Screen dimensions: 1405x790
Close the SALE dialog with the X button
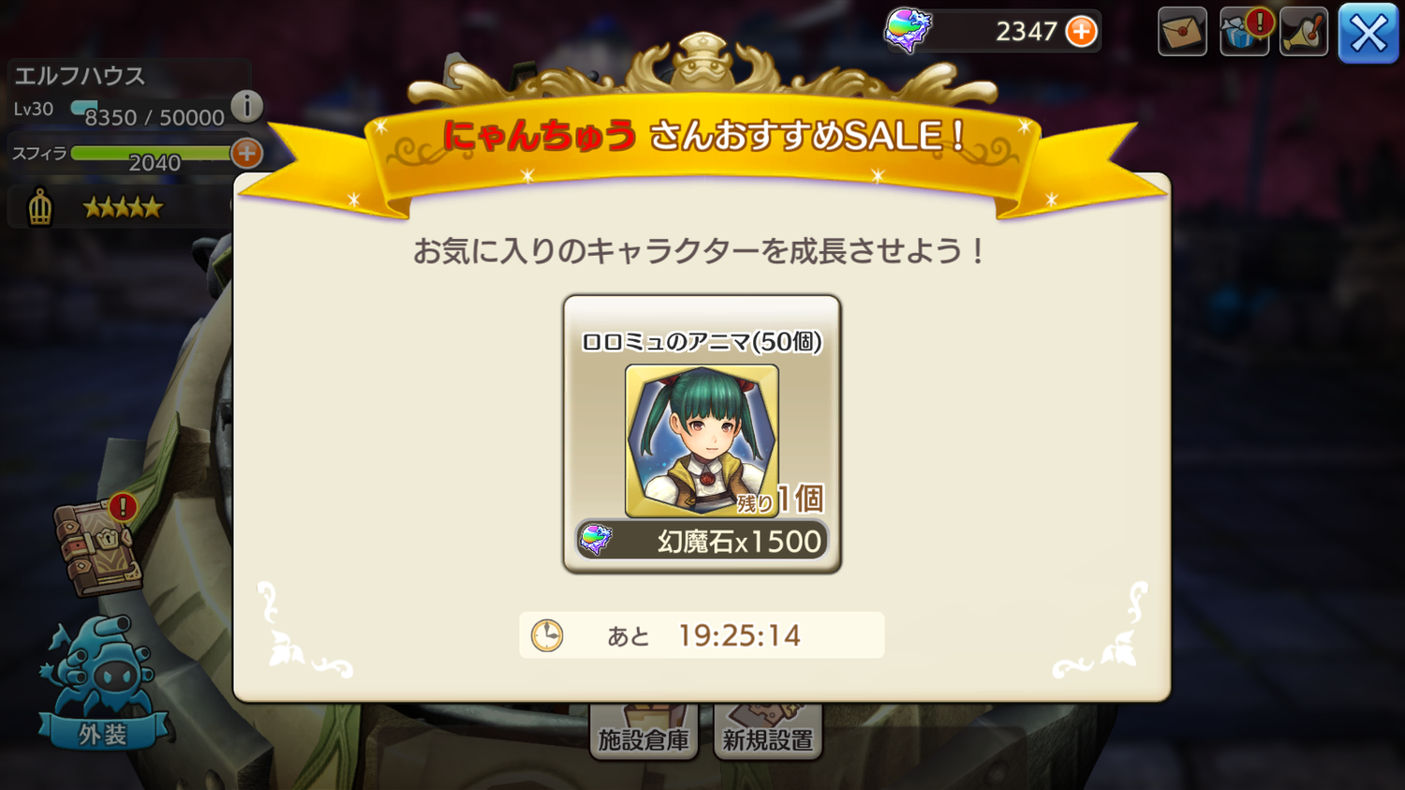coord(1368,34)
